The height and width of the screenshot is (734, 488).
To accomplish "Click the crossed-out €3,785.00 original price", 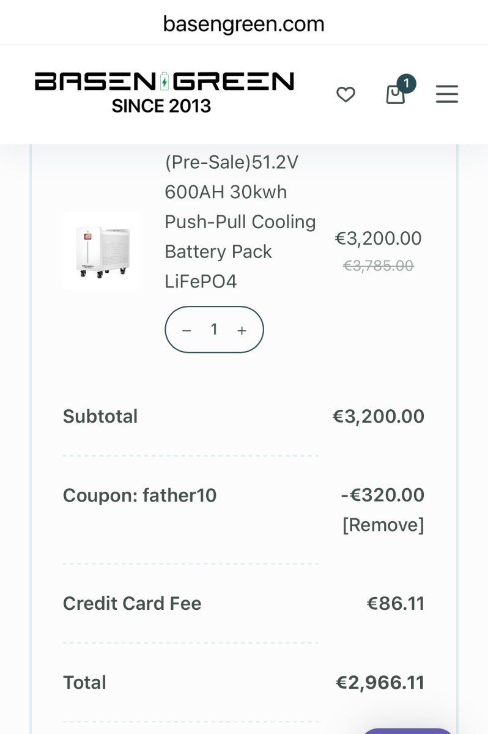I will pyautogui.click(x=378, y=265).
